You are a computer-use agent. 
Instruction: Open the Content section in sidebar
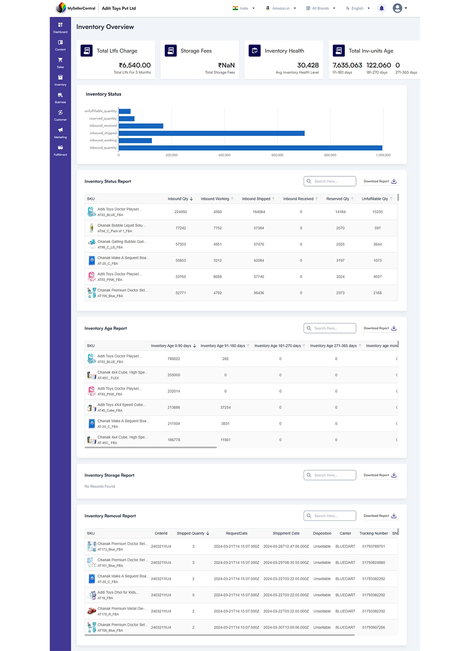pos(60,45)
